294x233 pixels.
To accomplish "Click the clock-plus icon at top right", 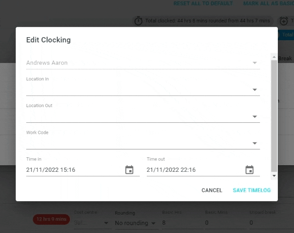I will (x=284, y=21).
